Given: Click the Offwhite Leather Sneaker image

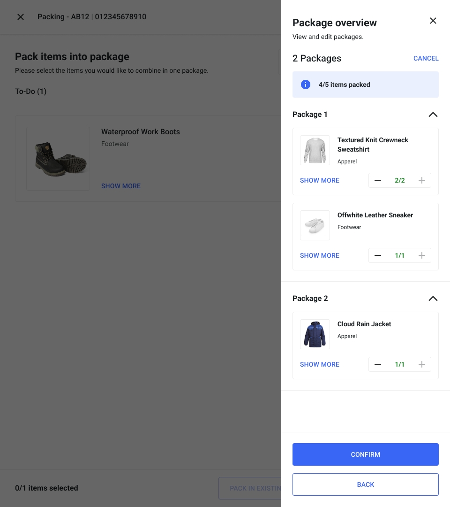Looking at the screenshot, I should coord(315,225).
